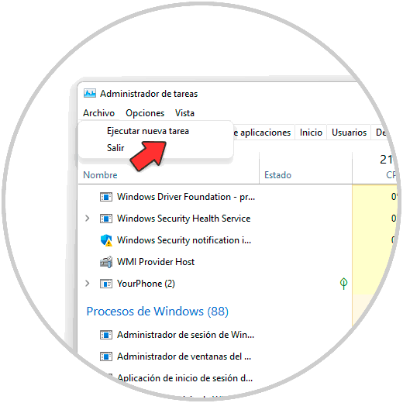Click the Administrador de ventanas process icon
Image resolution: width=403 pixels, height=403 pixels.
[106, 356]
